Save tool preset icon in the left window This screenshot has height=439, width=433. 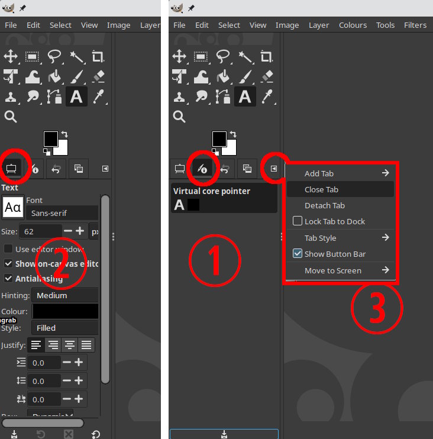(x=14, y=434)
